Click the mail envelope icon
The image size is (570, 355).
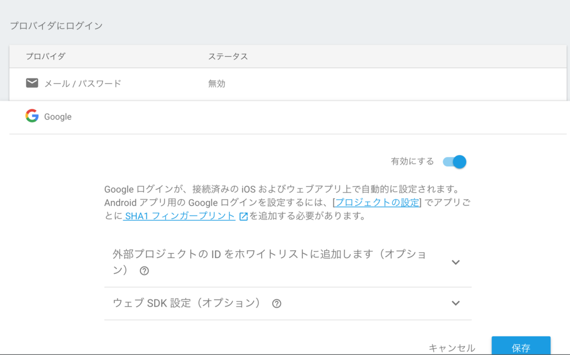coord(32,83)
